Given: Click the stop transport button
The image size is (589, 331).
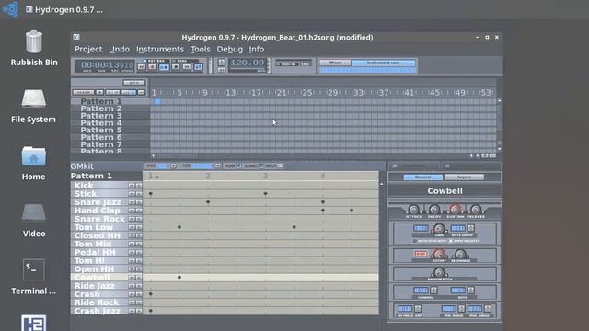Looking at the screenshot, I should [176, 67].
